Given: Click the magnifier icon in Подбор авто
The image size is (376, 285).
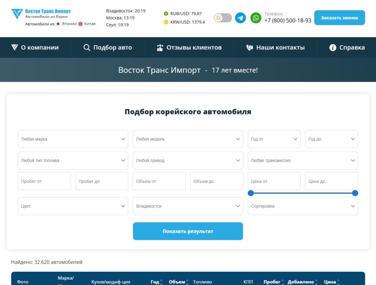Looking at the screenshot, I should tap(87, 47).
